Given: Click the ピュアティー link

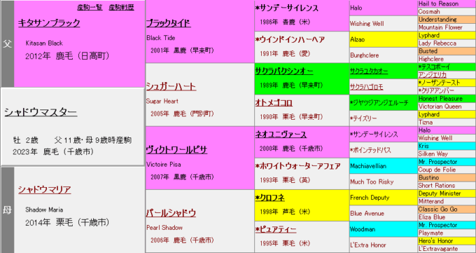Looking at the screenshot, I should pos(275,229).
